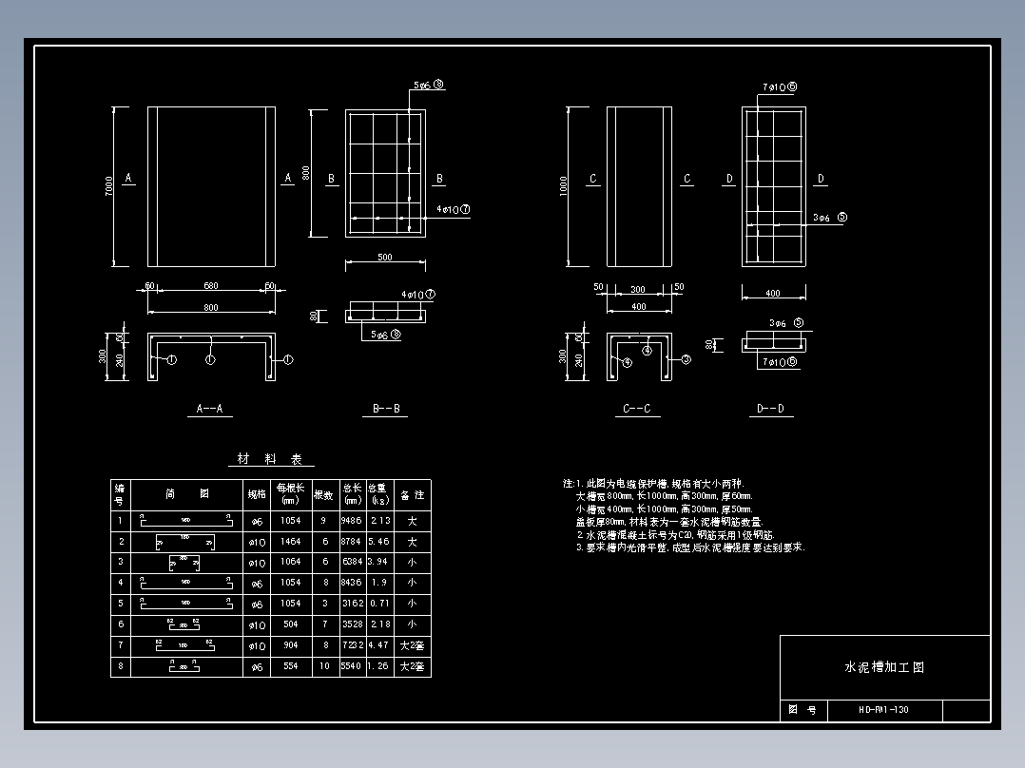Click table cell 1.26
This screenshot has width=1025, height=768.
click(x=378, y=666)
